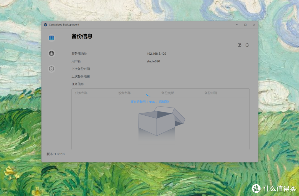Click the server address 192.168.5.129
The height and width of the screenshot is (196, 299).
[156, 54]
